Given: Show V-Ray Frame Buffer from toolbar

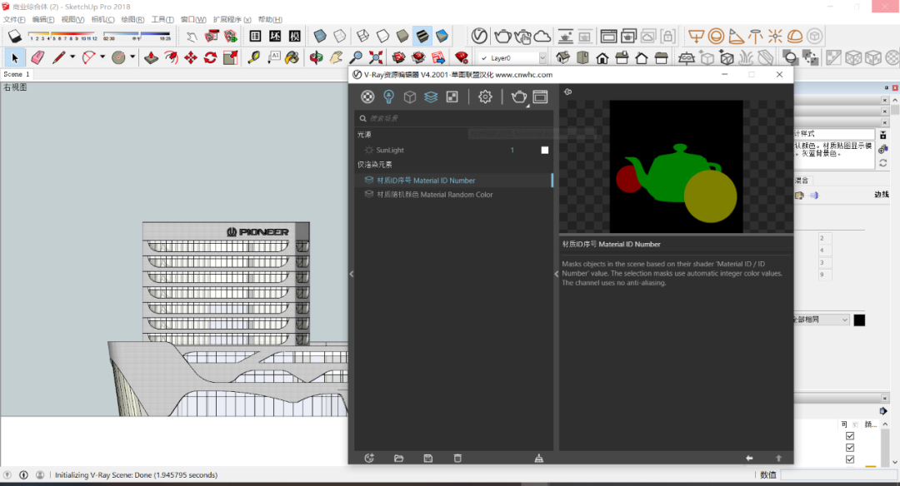Looking at the screenshot, I should [608, 37].
